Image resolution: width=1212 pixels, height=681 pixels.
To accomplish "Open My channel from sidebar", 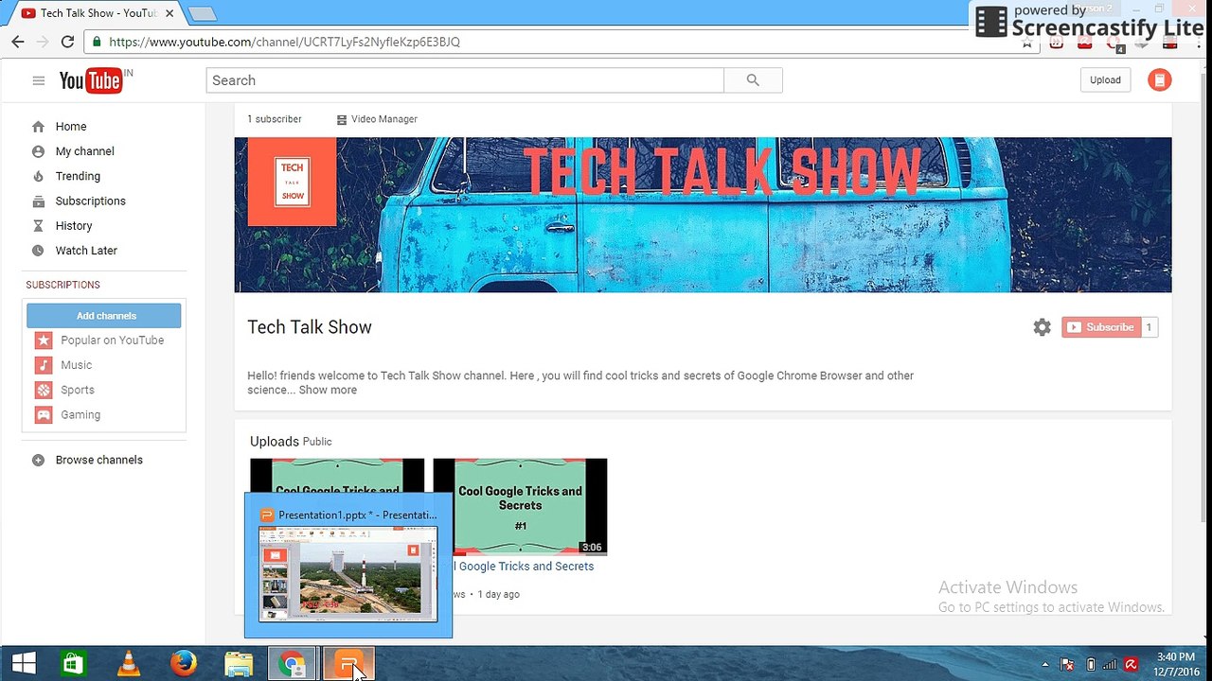I will coord(85,151).
